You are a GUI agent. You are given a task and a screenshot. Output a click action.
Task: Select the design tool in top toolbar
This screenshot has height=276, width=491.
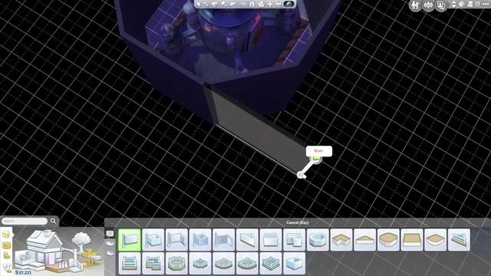[x=215, y=4]
